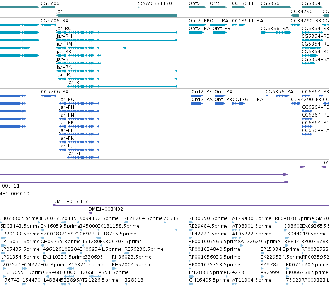329x286 pixels.
Task: Select the CG5706 gene label
Action: point(50,3)
